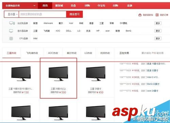Open the 服装城 nav item
The width and height of the screenshot is (170, 123).
(59, 5)
